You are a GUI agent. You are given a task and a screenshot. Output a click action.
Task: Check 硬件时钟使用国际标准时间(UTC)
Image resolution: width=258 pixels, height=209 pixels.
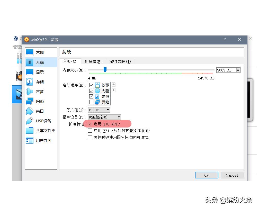[x=91, y=138]
